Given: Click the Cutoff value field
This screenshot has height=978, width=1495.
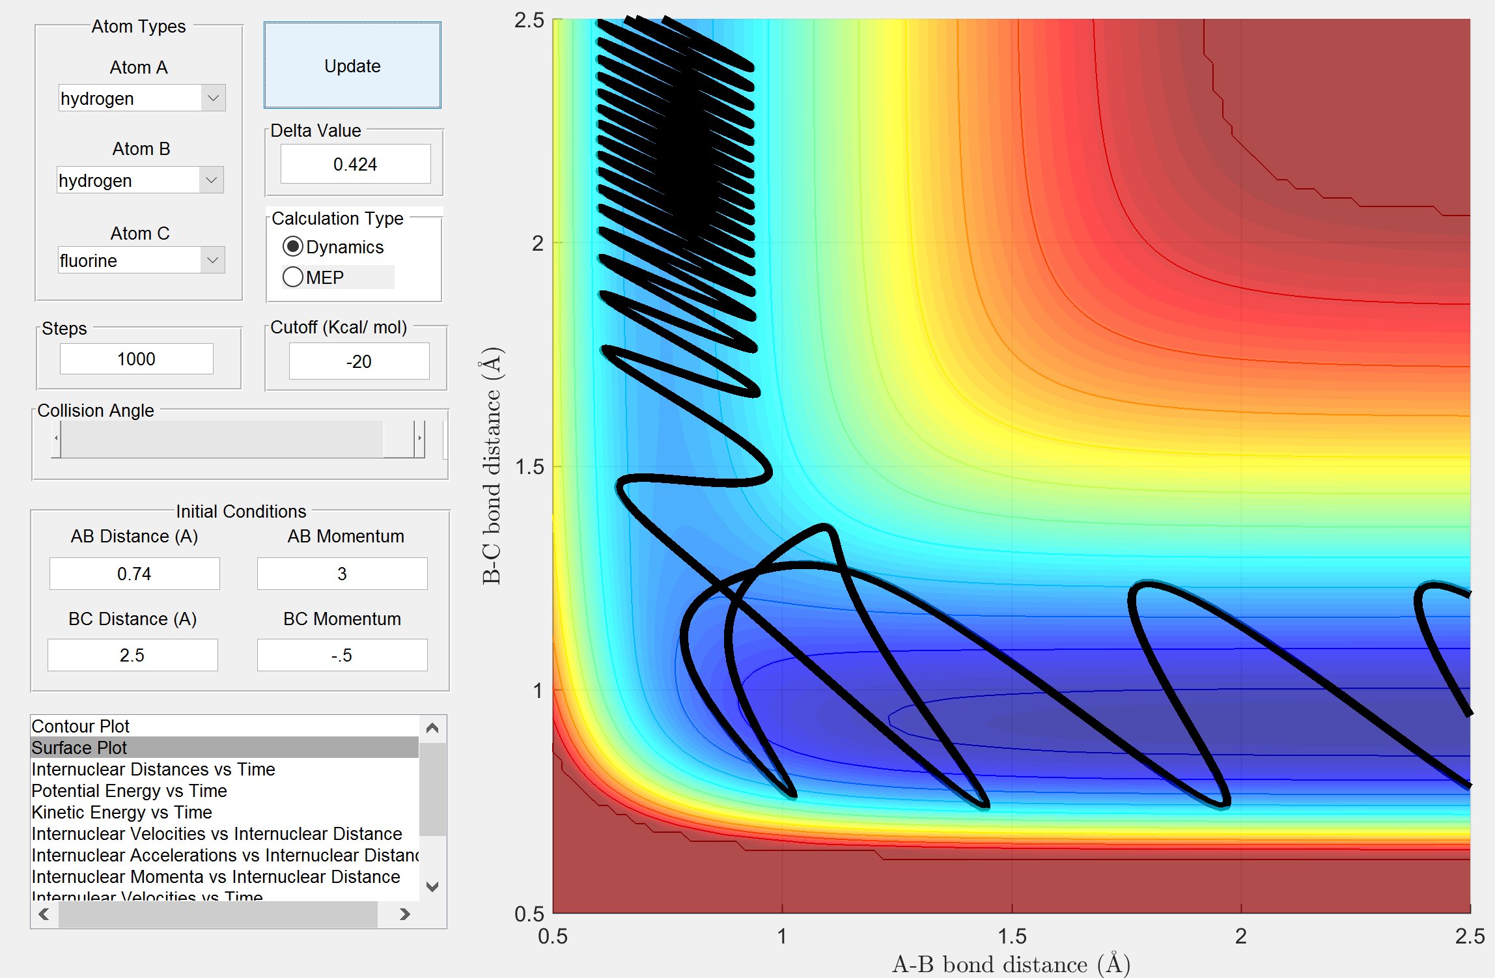Looking at the screenshot, I should click(x=359, y=361).
